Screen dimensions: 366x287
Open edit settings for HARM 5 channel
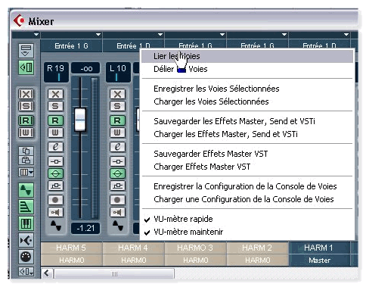click(x=55, y=147)
